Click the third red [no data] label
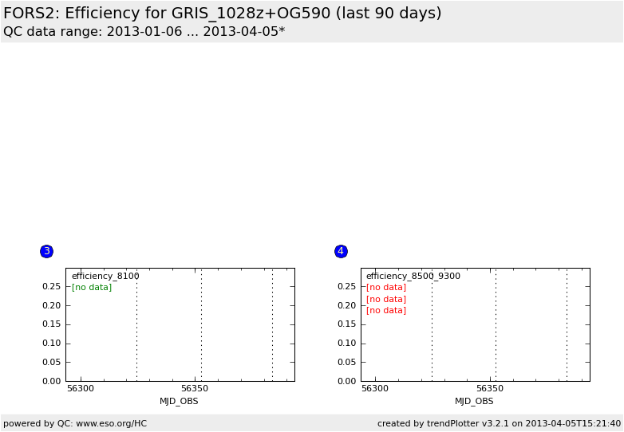624x432 pixels. click(386, 310)
